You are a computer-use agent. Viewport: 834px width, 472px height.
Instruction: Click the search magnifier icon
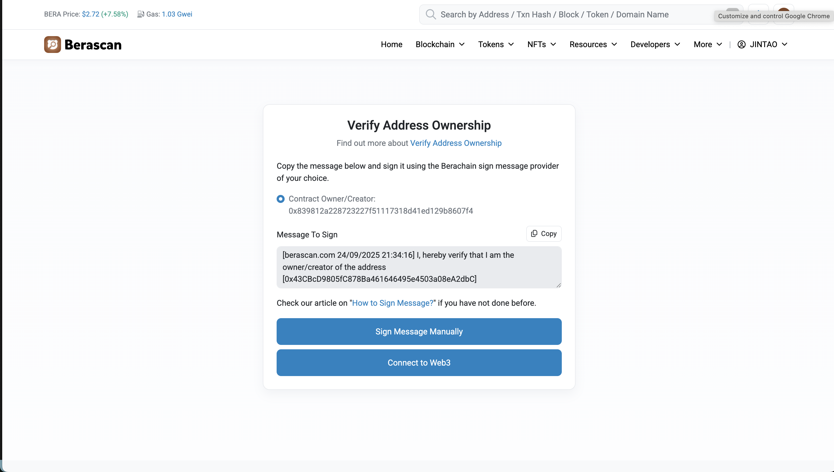[431, 14]
